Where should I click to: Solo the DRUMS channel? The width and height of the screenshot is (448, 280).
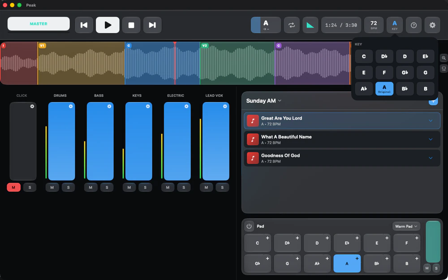(x=68, y=187)
